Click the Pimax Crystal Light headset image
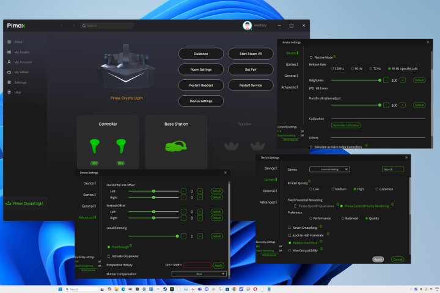440x293 pixels. [127, 67]
